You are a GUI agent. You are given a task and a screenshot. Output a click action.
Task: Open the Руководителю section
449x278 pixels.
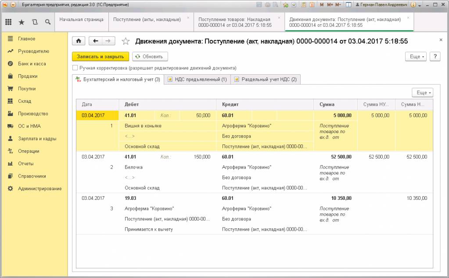33,51
